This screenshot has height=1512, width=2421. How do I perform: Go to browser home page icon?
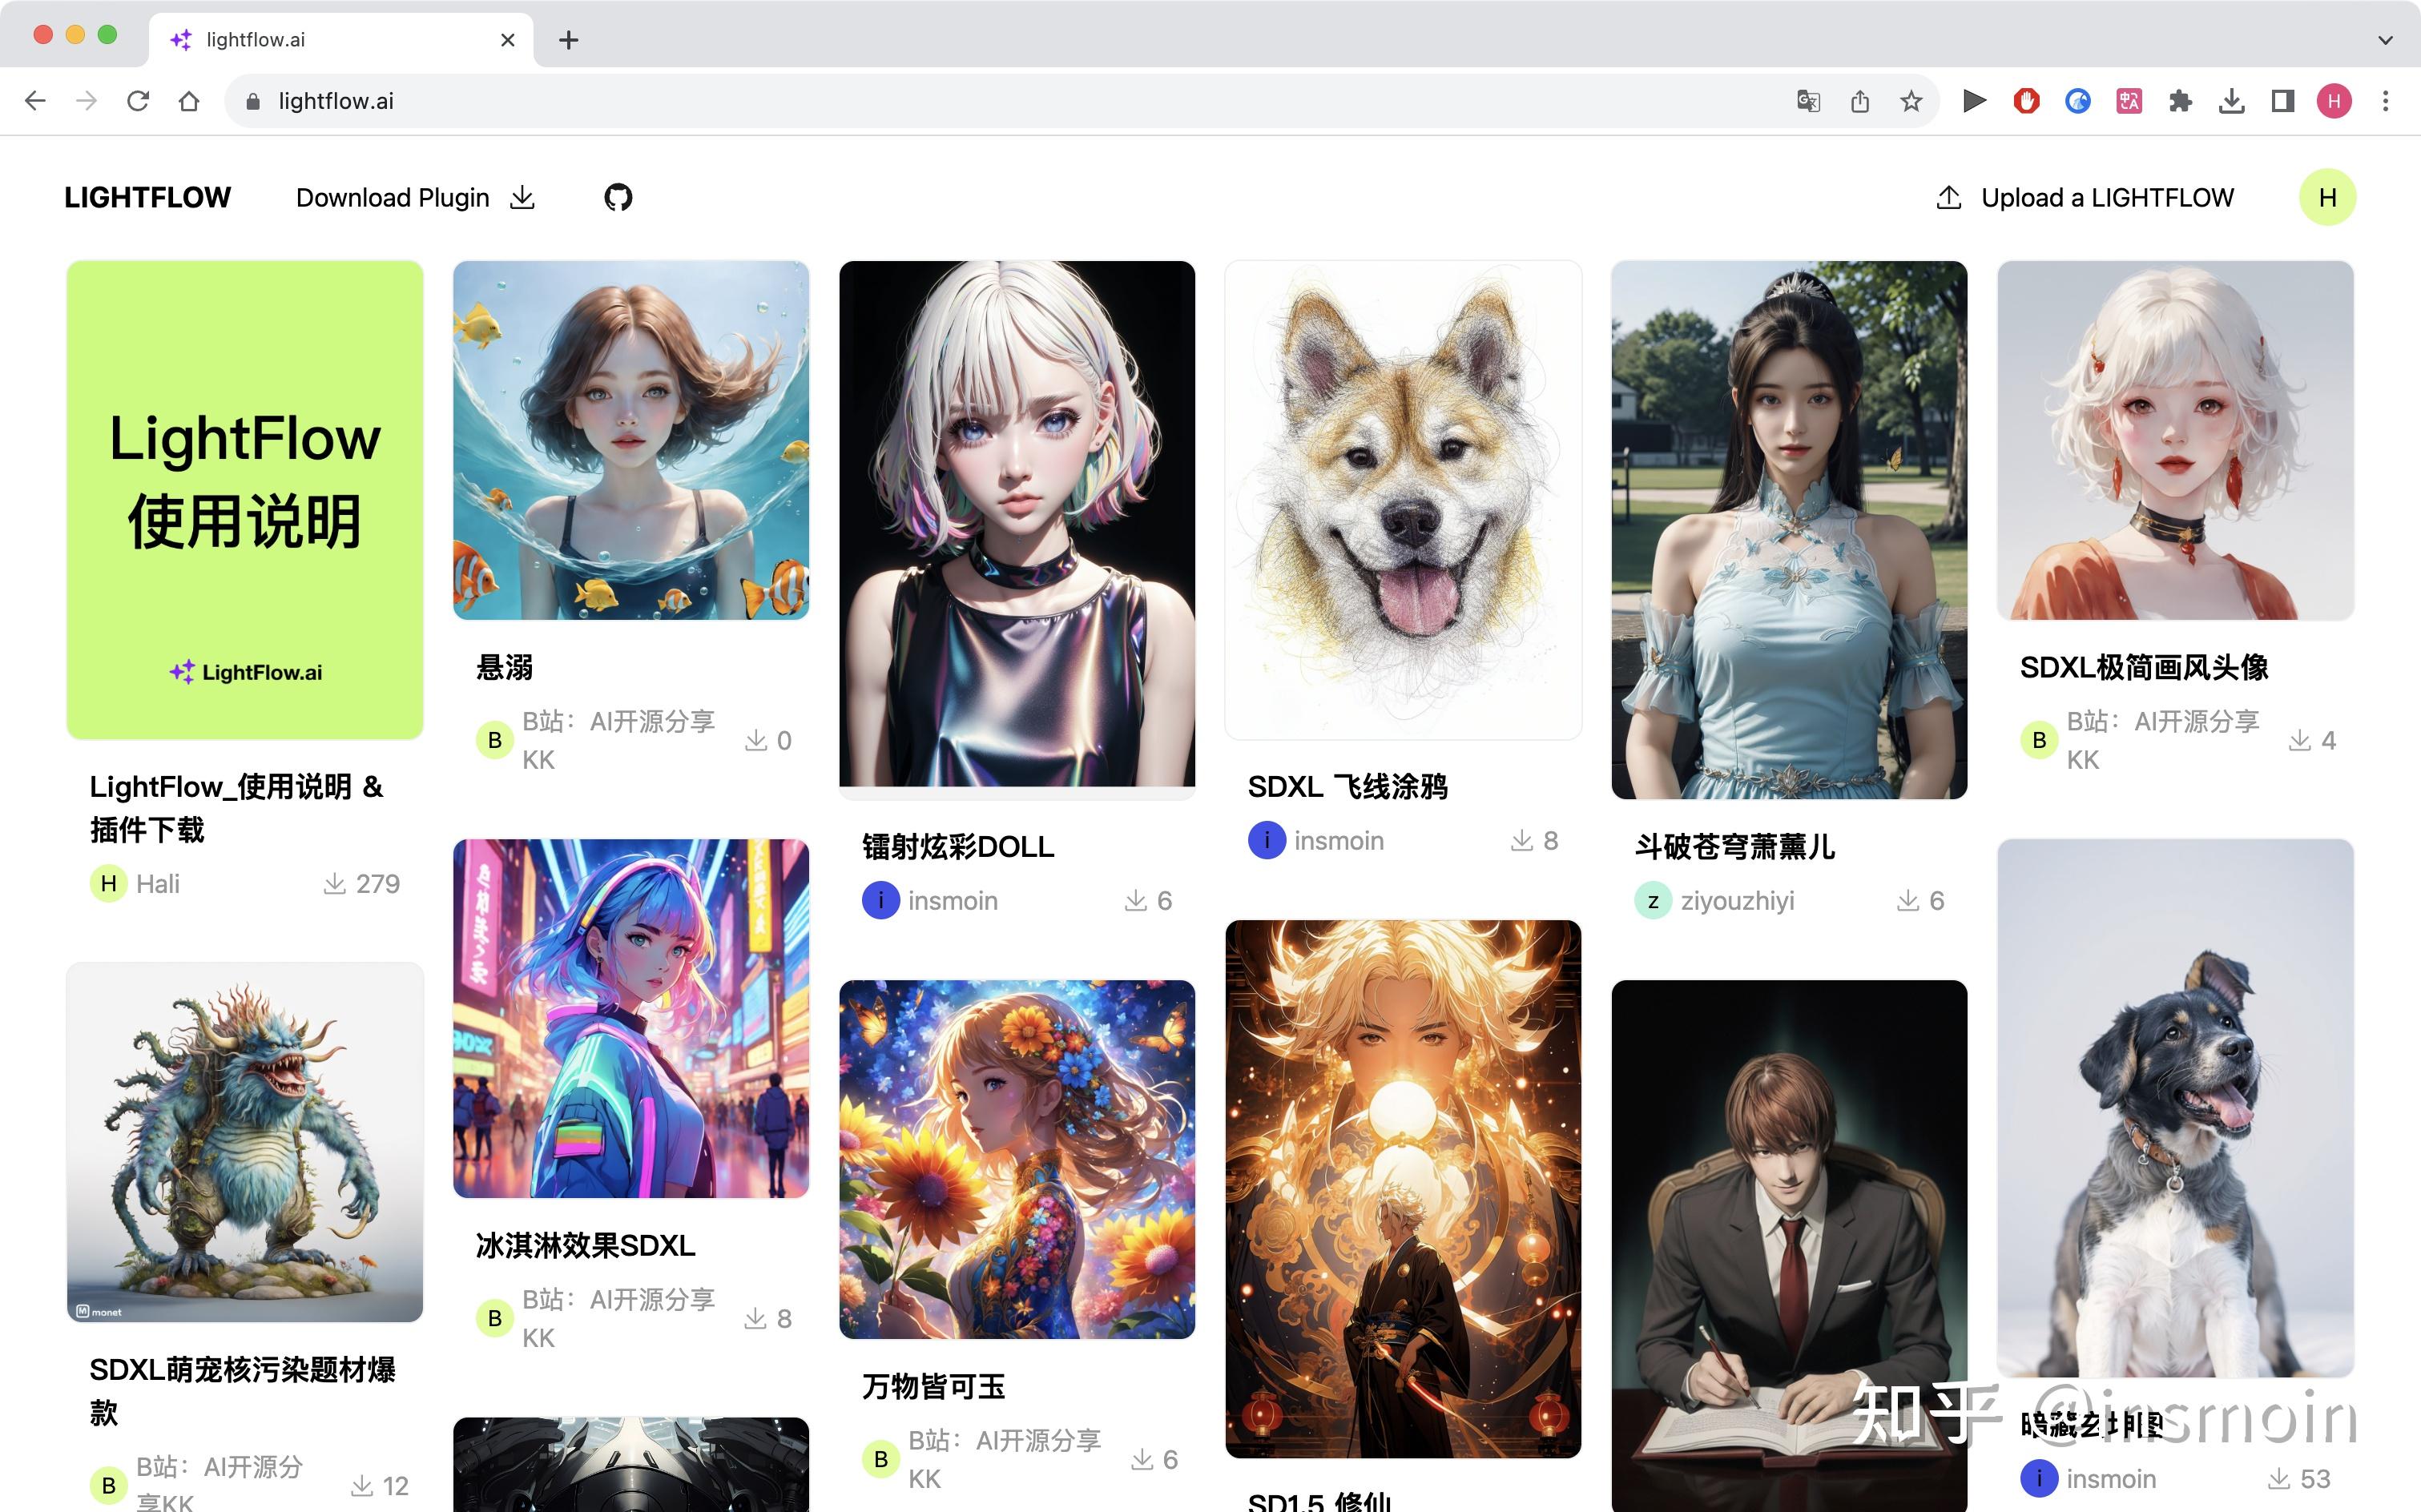click(x=189, y=101)
